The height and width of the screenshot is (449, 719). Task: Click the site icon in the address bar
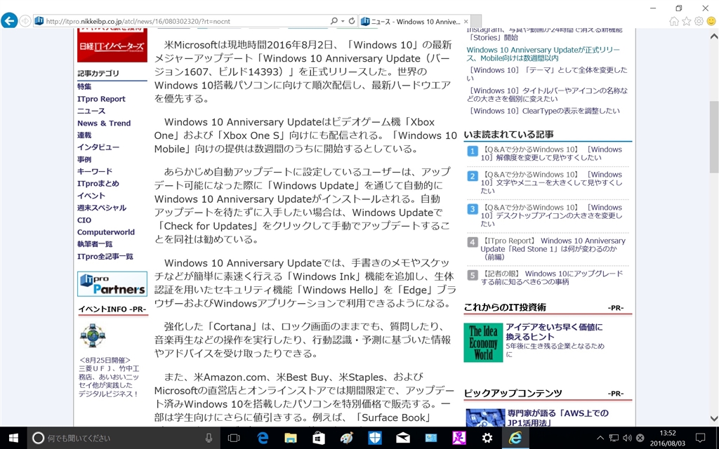tap(39, 21)
